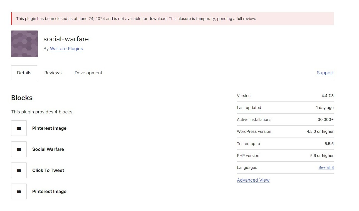
Task: Open the Advanced View link
Action: coord(253,180)
